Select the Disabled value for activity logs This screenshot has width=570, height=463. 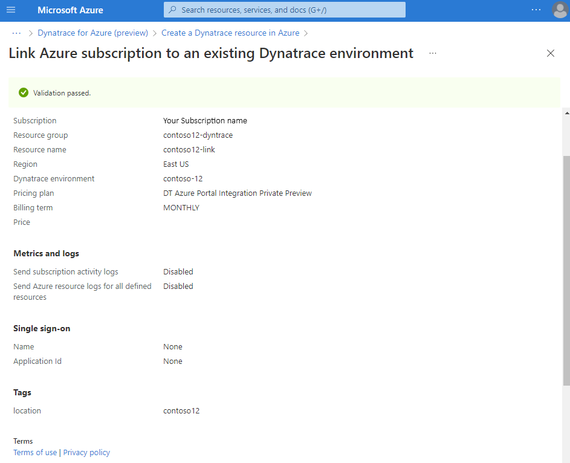point(178,272)
